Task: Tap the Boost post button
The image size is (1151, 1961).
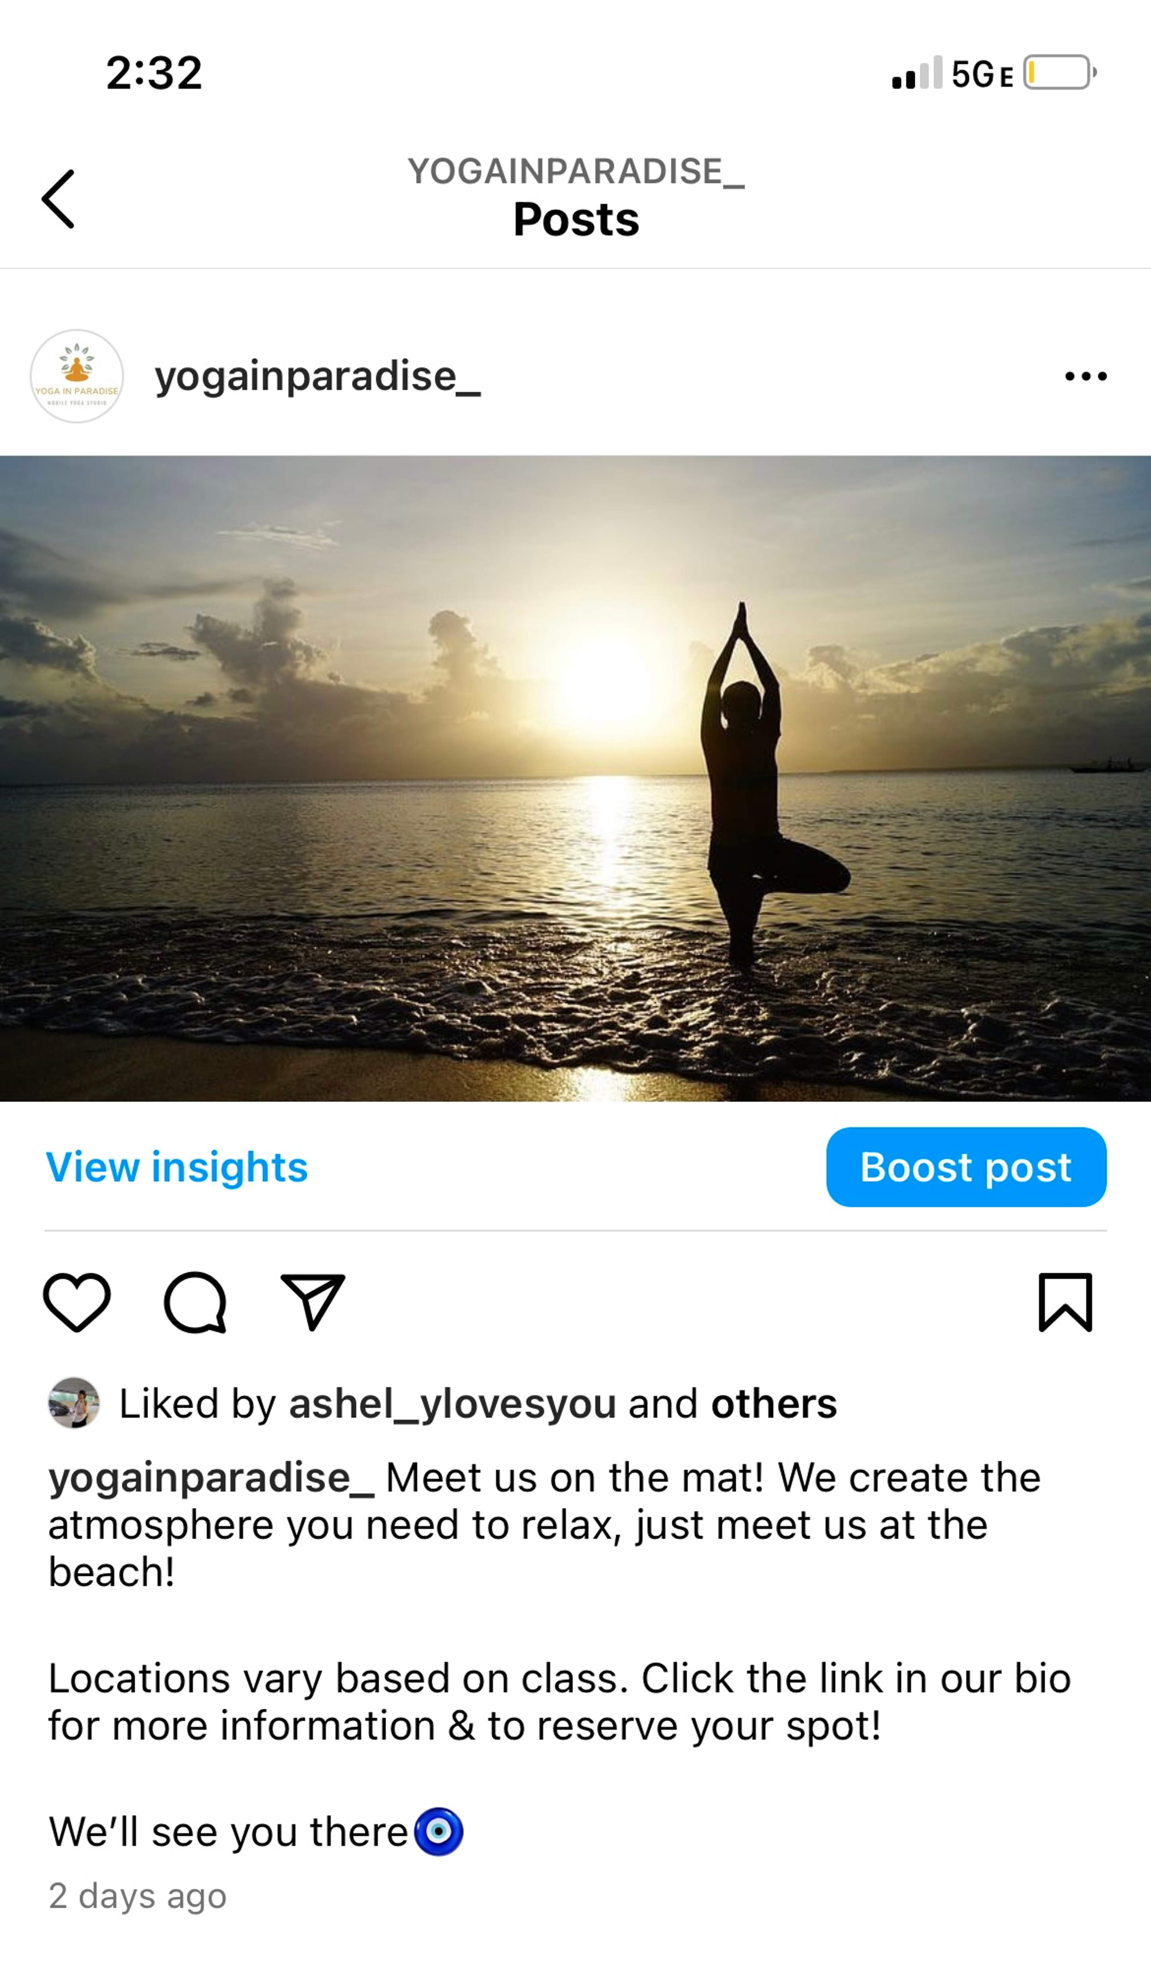Action: pos(966,1167)
